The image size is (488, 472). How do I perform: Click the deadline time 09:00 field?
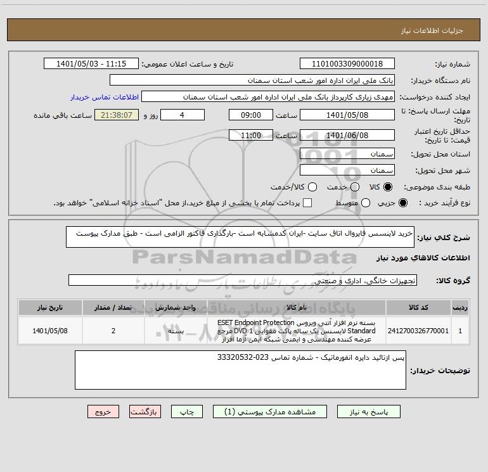(x=251, y=115)
